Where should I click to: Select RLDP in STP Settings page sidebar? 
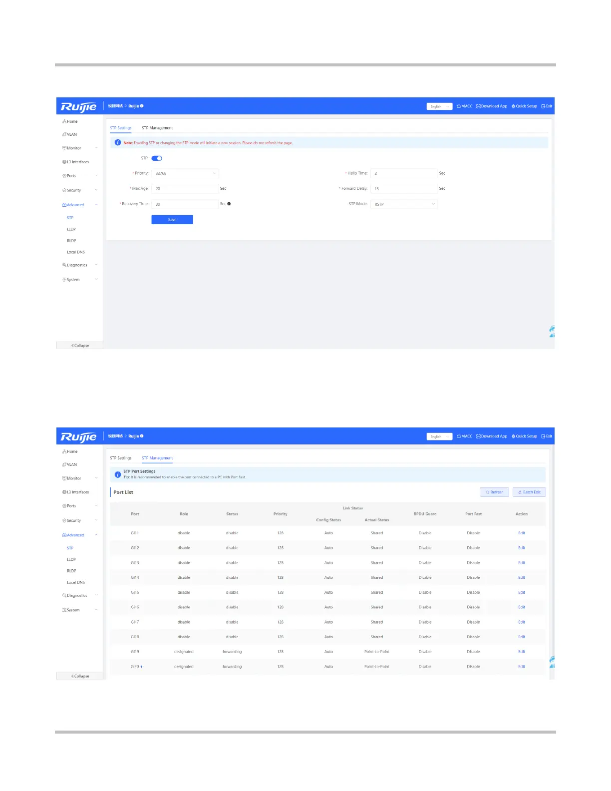tap(71, 241)
